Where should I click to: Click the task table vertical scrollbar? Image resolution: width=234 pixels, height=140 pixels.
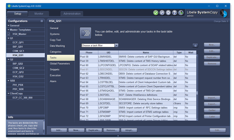197,93
